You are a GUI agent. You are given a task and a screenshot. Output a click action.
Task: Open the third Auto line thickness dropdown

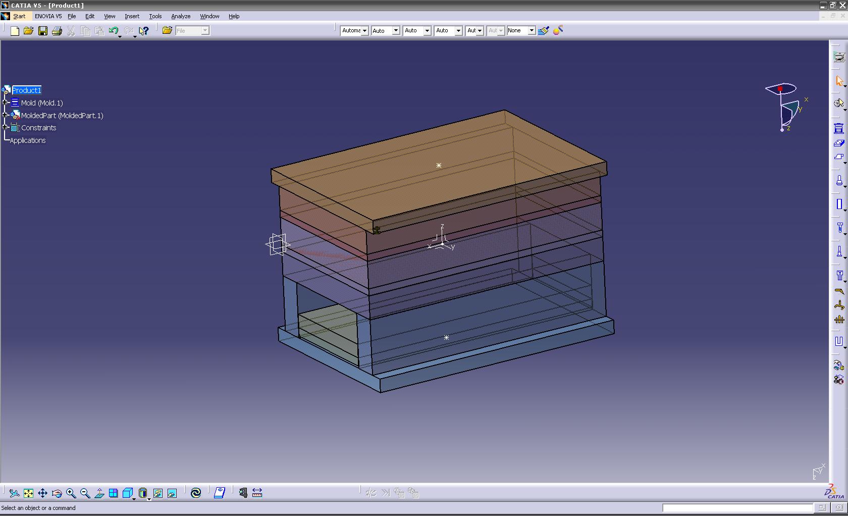pos(427,31)
